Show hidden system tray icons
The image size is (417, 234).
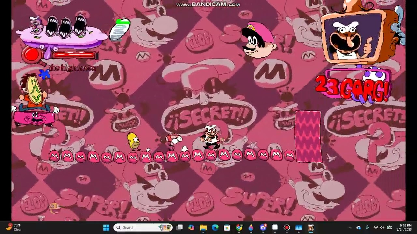(350, 227)
